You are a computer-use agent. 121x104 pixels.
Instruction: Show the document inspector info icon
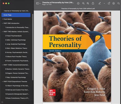pyautogui.click(x=78, y=3)
